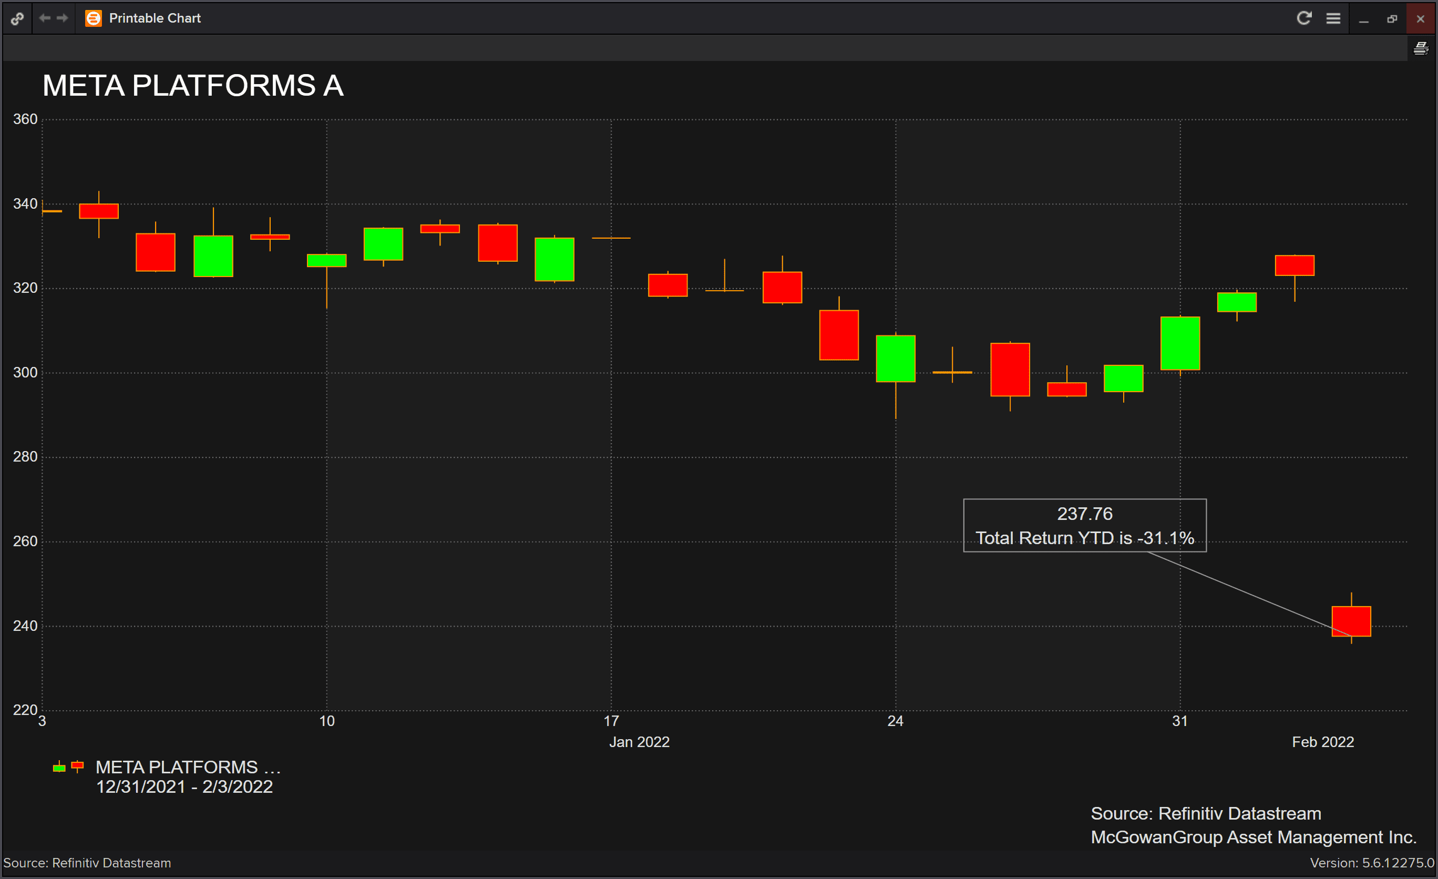
Task: Go back with the left arrow
Action: pos(44,18)
